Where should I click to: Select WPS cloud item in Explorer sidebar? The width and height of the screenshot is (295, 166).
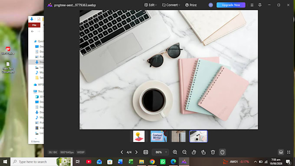coord(39,85)
